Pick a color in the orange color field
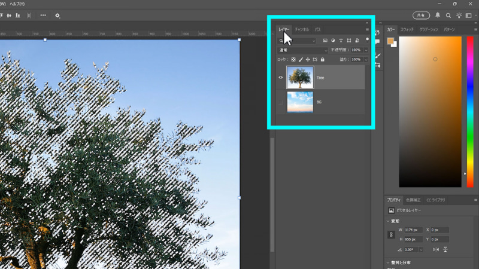This screenshot has height=269, width=479. click(x=430, y=112)
